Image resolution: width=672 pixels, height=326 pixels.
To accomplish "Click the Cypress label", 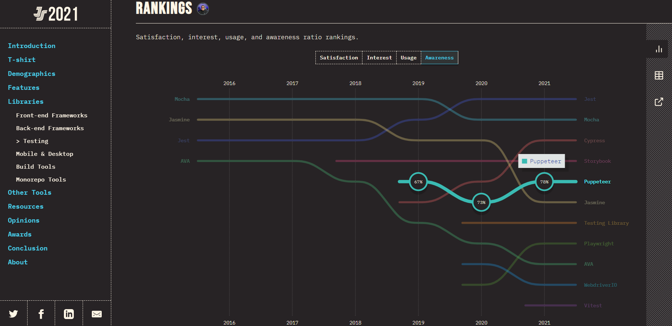I will (x=594, y=140).
